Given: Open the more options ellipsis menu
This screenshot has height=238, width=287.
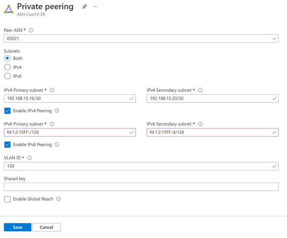Looking at the screenshot, I should pos(96,7).
